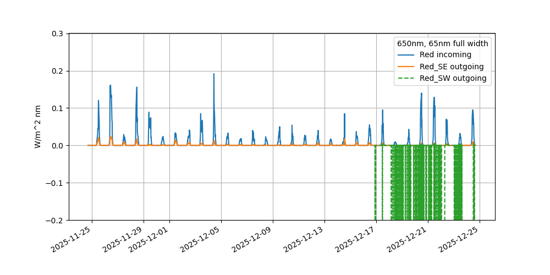The height and width of the screenshot is (275, 550).
Task: Click the 0.0 y-axis tick label
Action: click(x=58, y=146)
